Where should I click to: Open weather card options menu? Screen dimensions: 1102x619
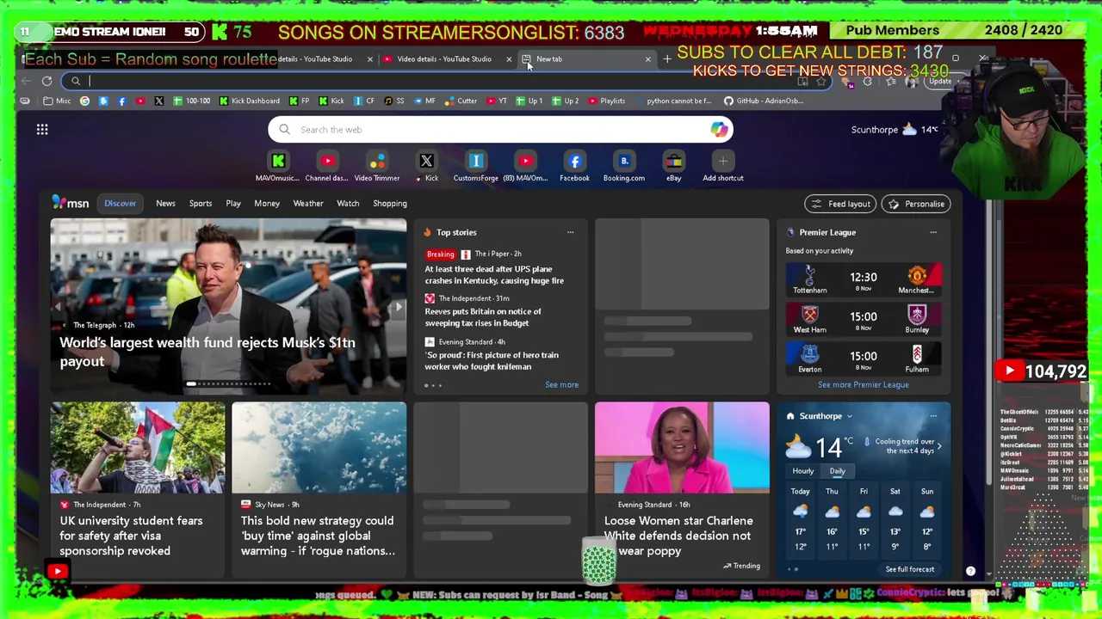coord(933,416)
